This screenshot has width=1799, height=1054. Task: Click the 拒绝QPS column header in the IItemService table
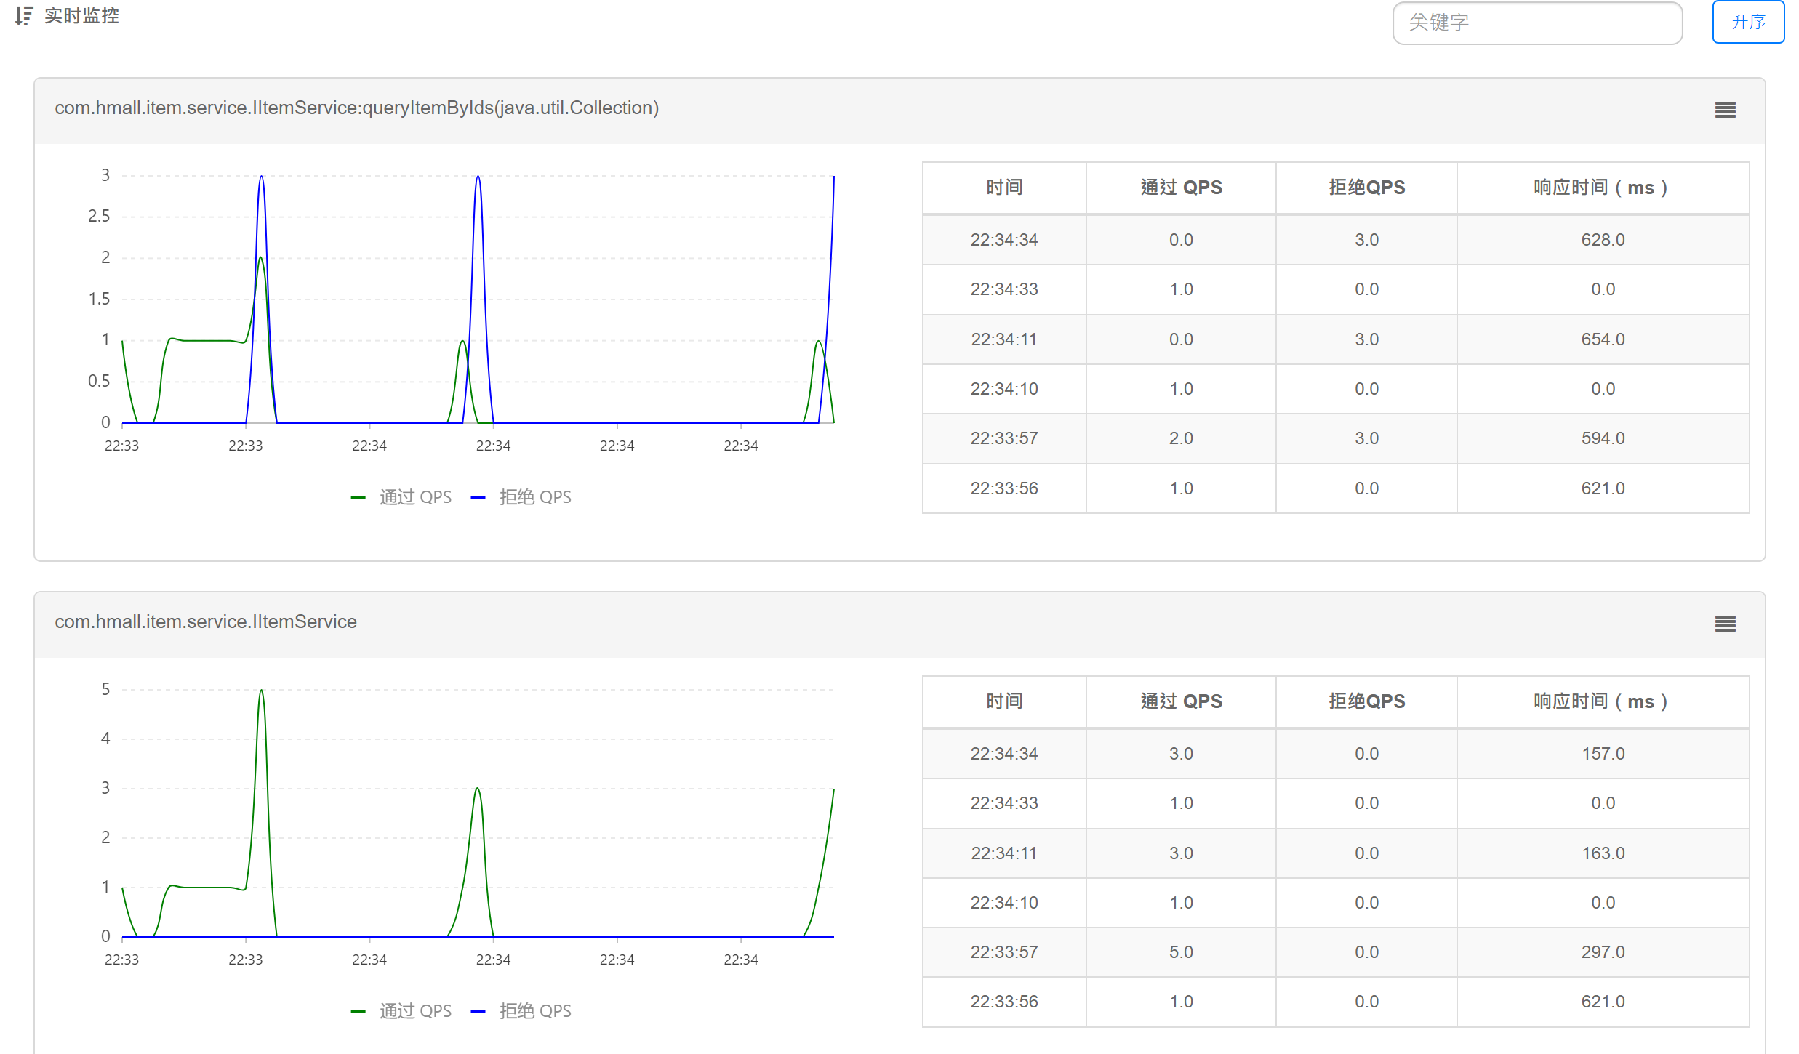tap(1366, 701)
